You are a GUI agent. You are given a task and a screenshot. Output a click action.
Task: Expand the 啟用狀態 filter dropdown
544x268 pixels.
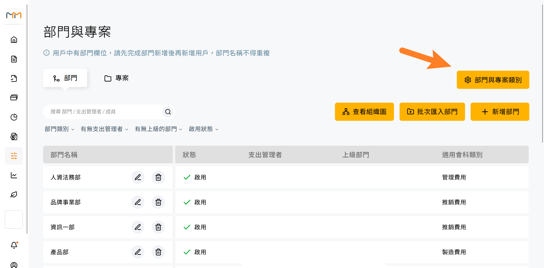pos(203,129)
